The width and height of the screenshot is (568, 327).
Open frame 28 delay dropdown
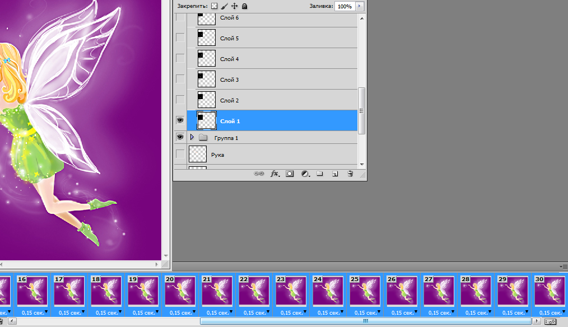(x=489, y=312)
